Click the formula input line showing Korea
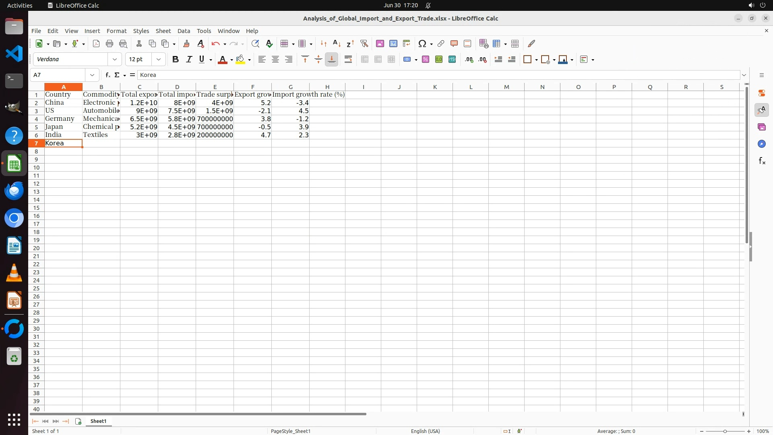This screenshot has height=435, width=773. click(438, 75)
